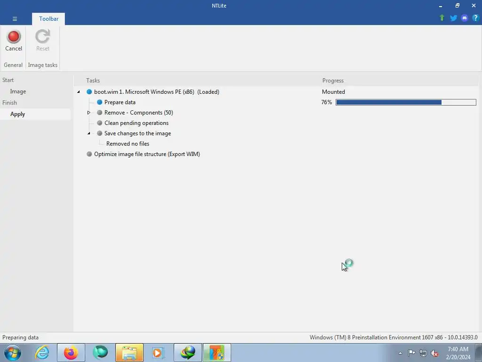Collapse Save changes to the image
Screen dimensions: 482x362
(89, 133)
